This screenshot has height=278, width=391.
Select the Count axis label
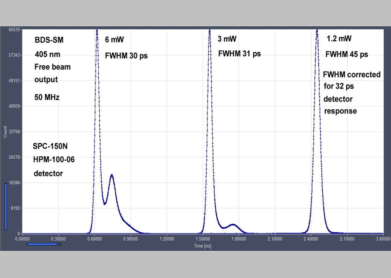[5, 131]
